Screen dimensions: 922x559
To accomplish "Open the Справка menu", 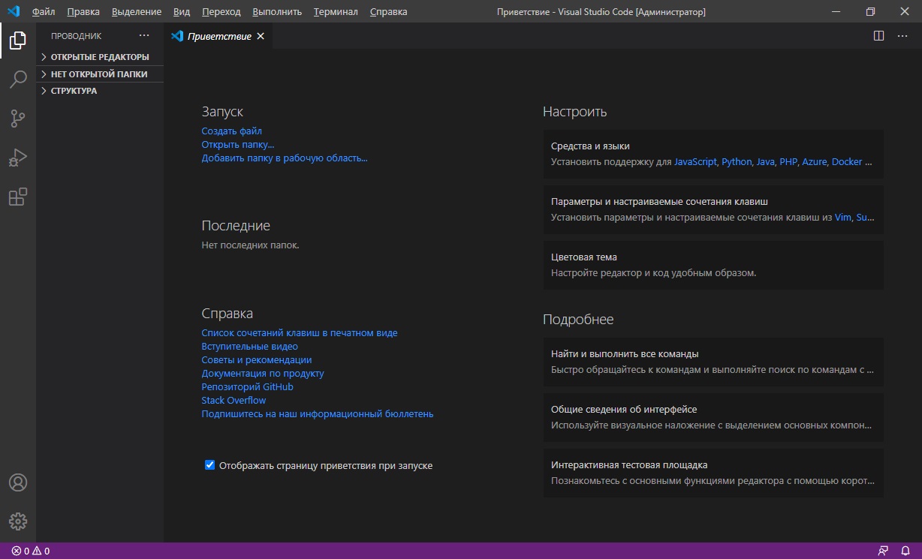I will click(389, 12).
